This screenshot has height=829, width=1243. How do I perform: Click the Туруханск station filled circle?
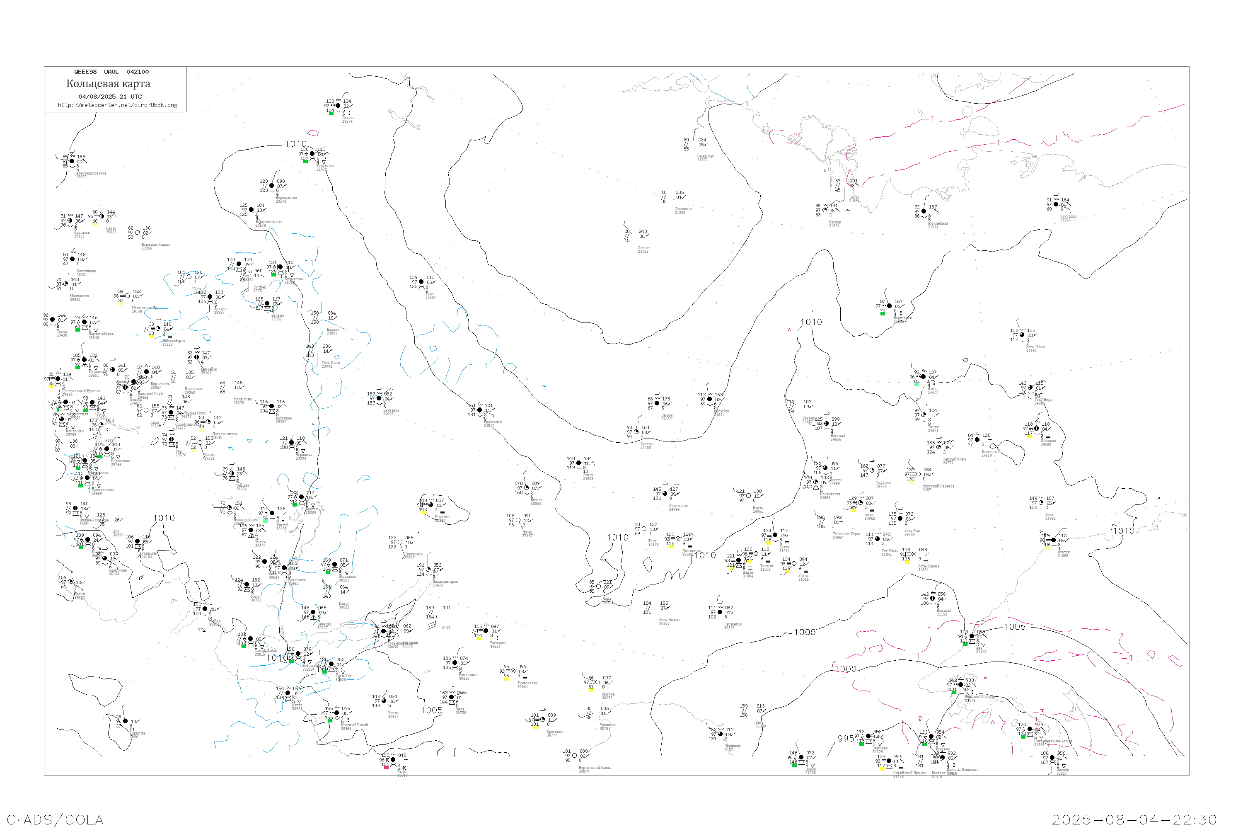pyautogui.click(x=312, y=154)
